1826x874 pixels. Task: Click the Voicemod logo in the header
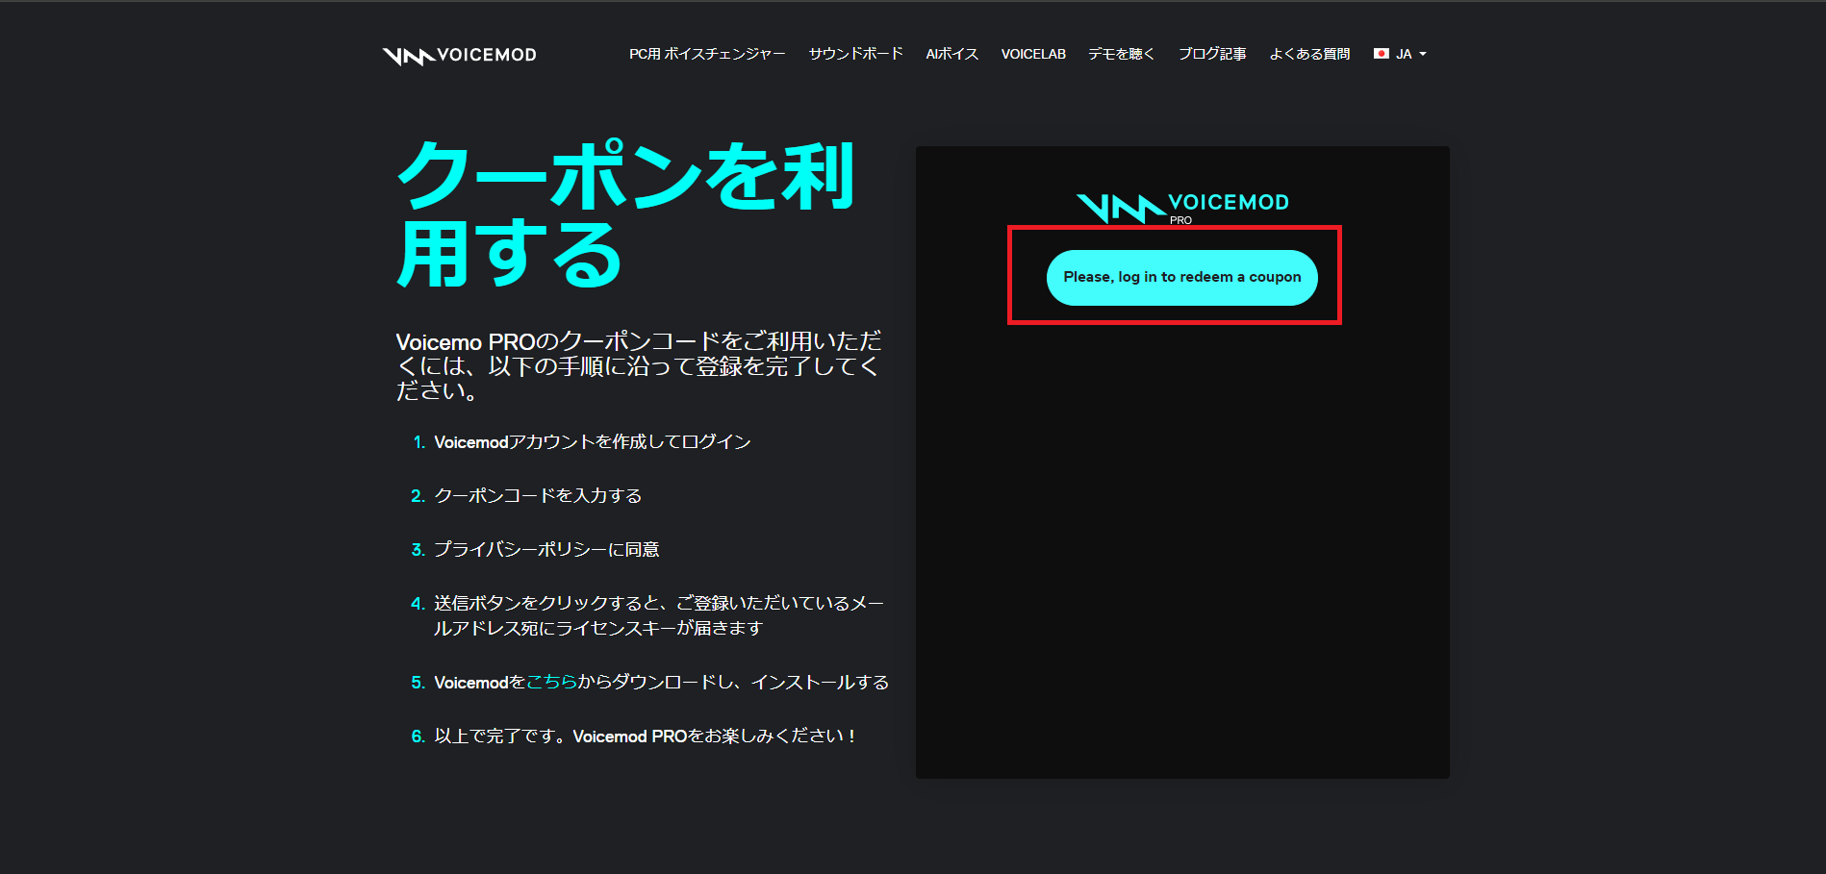(x=460, y=55)
